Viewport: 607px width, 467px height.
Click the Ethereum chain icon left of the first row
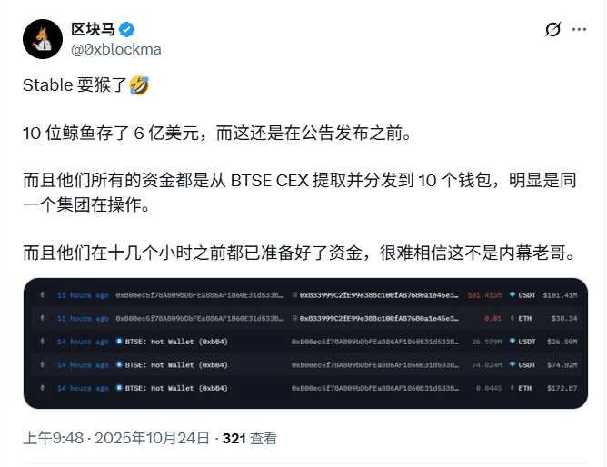43,294
